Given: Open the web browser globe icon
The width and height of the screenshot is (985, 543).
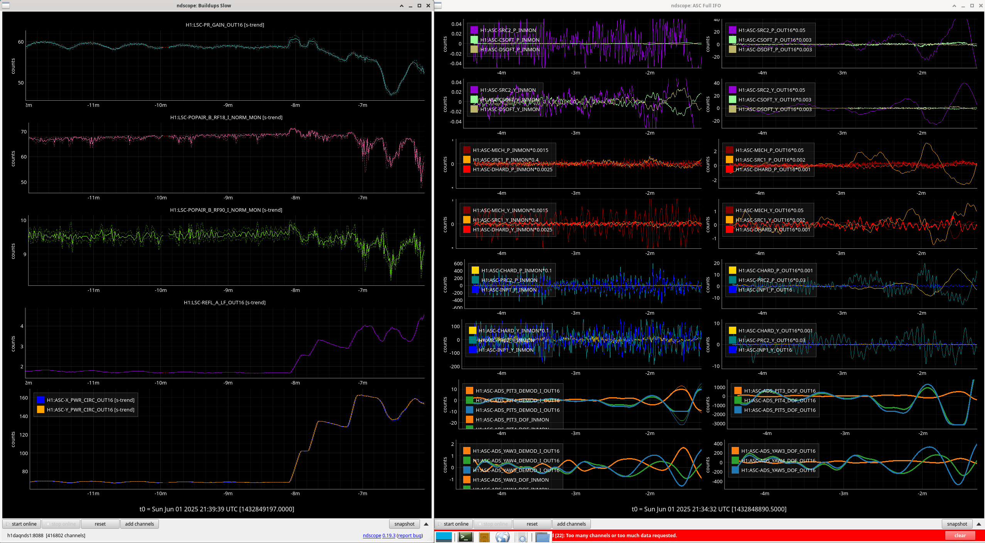Looking at the screenshot, I should coord(503,537).
